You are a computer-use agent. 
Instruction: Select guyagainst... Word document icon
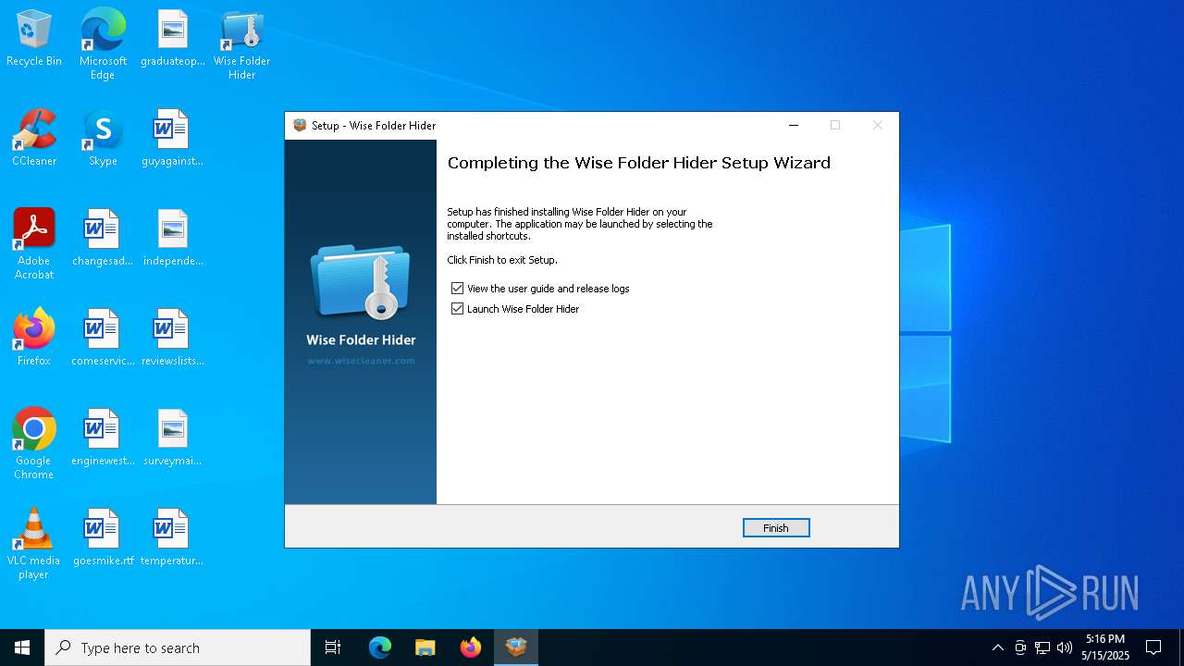pyautogui.click(x=173, y=139)
